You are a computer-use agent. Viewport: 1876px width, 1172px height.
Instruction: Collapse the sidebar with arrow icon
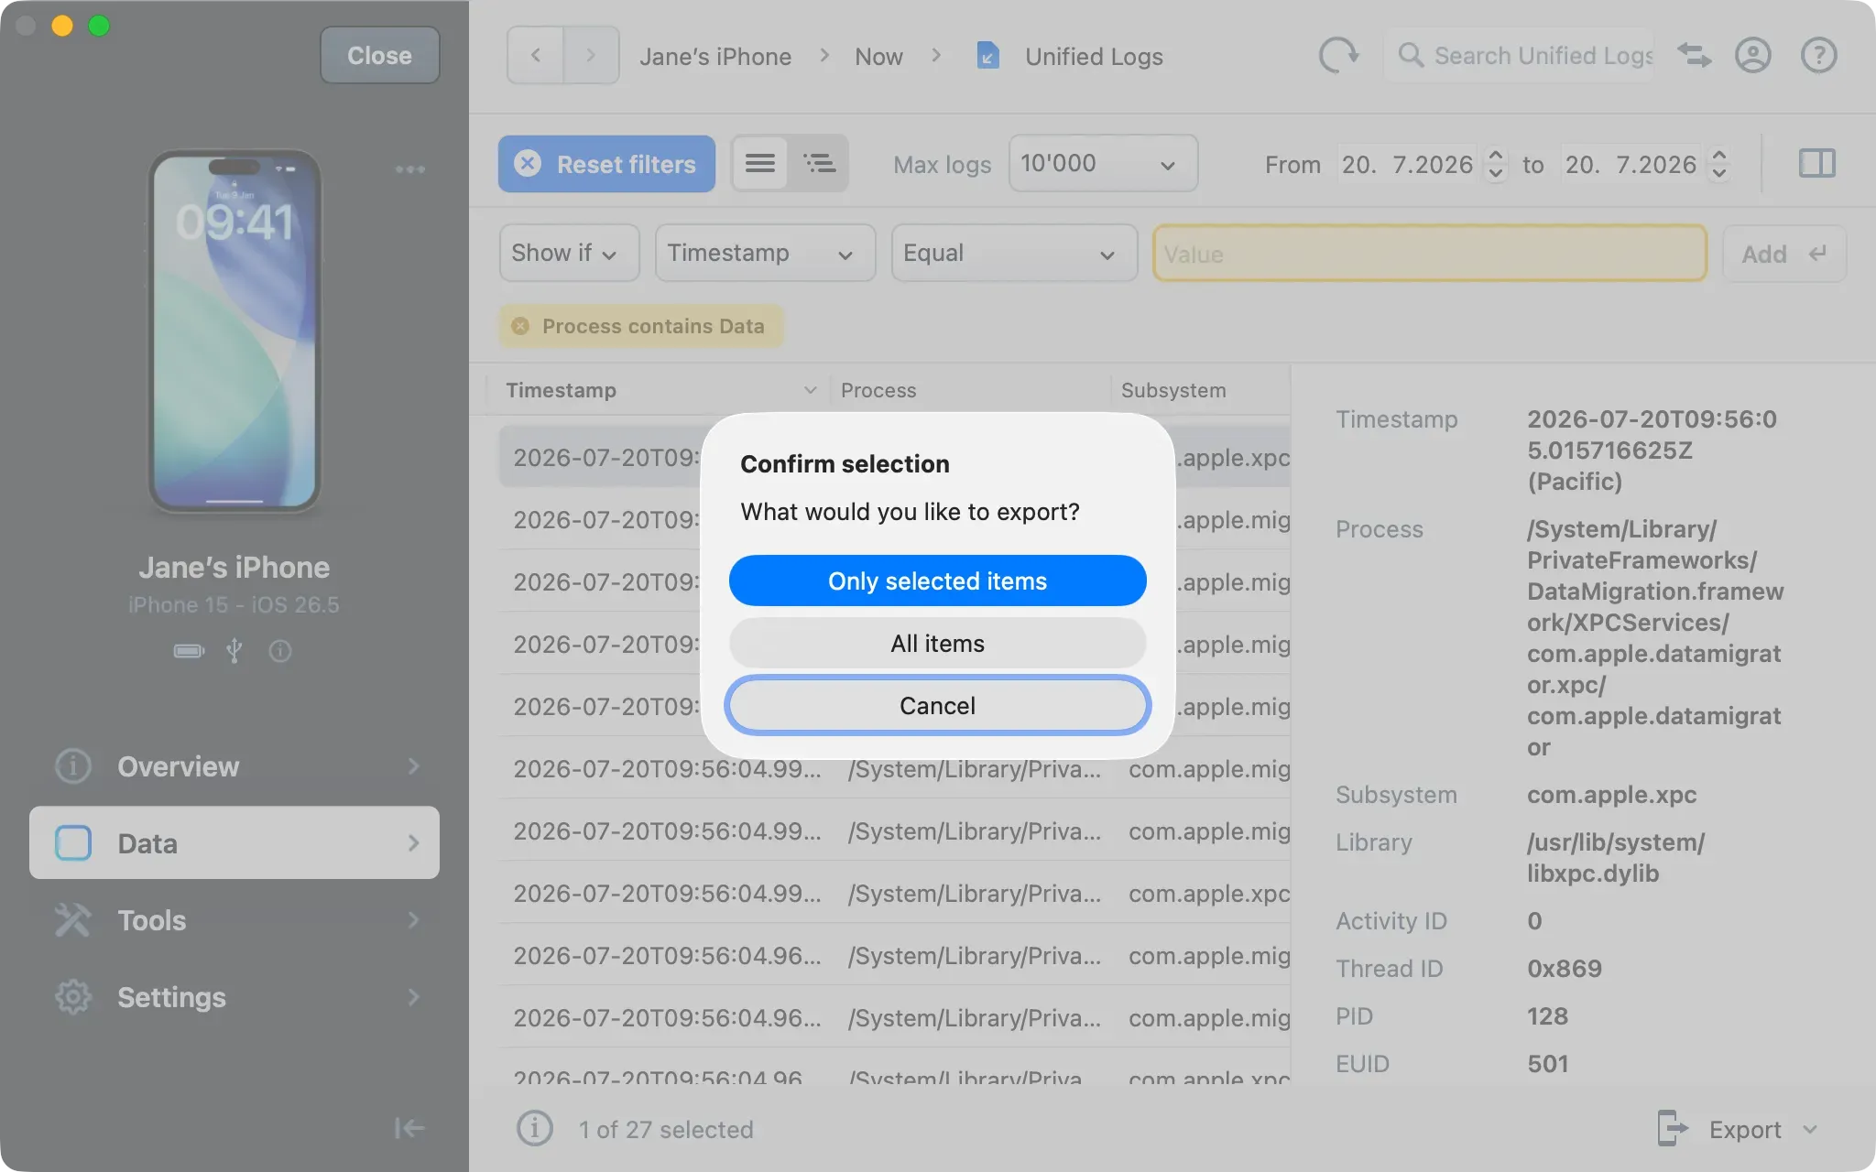click(409, 1128)
